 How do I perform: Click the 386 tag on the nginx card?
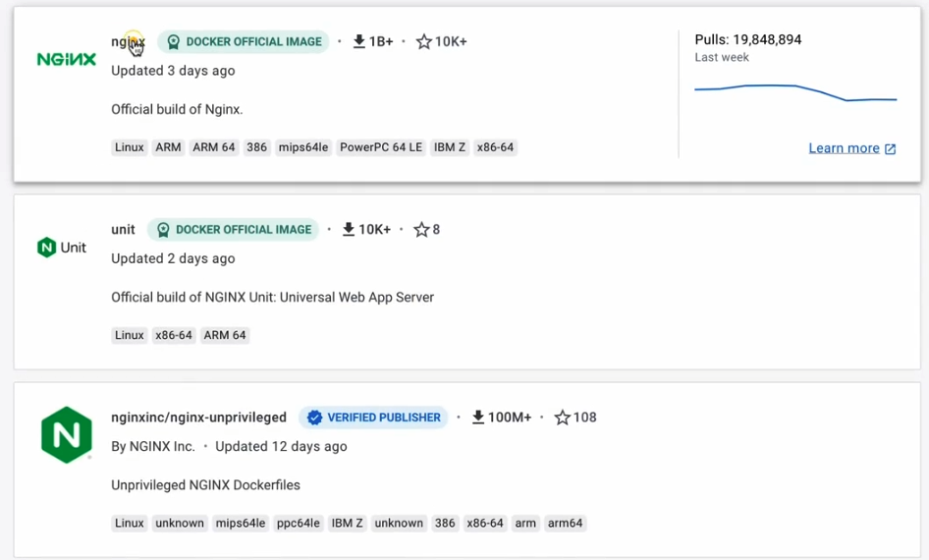pos(256,147)
